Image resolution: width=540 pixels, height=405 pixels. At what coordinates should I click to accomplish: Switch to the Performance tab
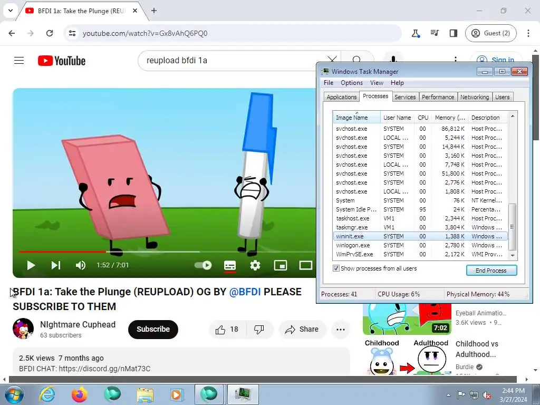tap(438, 97)
